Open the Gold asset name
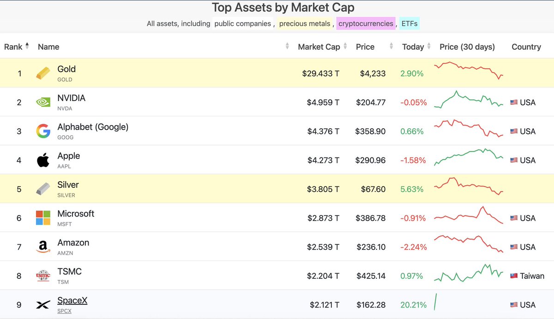 pos(66,69)
